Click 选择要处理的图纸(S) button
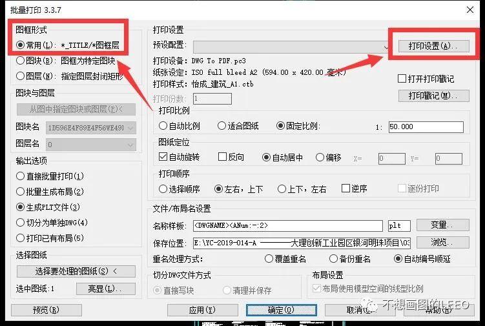Image resolution: width=485 pixels, height=326 pixels. [76, 271]
